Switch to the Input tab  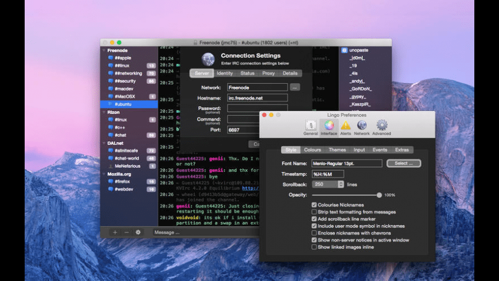pyautogui.click(x=359, y=150)
